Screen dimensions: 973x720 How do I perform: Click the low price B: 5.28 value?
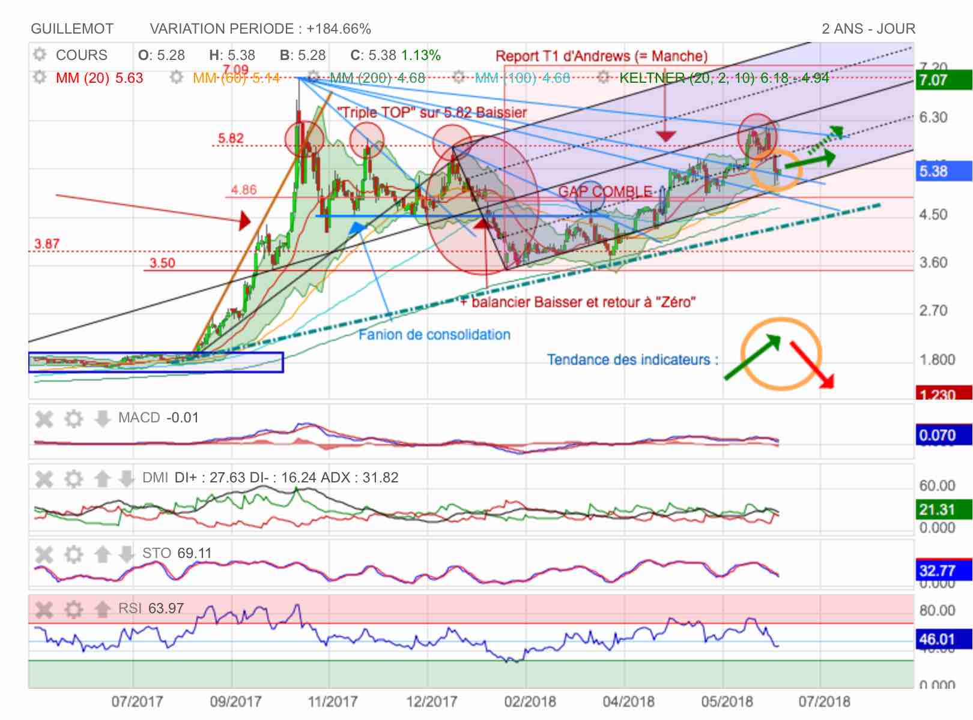[x=303, y=55]
